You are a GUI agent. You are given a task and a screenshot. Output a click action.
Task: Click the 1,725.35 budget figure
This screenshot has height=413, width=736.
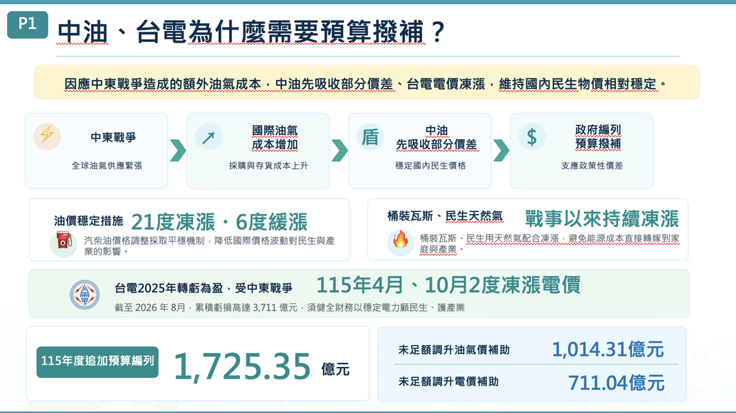click(x=242, y=366)
